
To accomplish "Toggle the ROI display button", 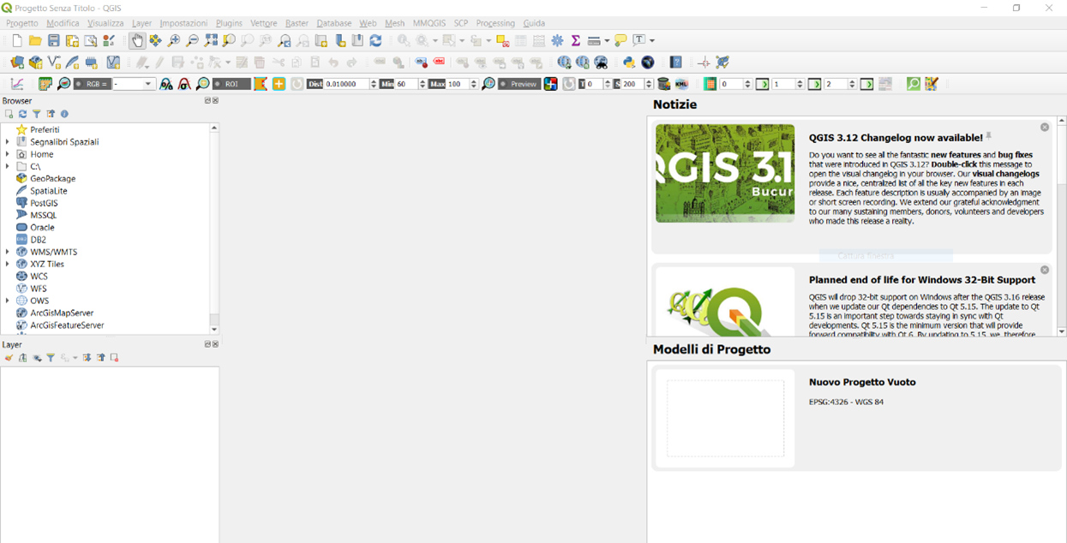I will tap(231, 84).
